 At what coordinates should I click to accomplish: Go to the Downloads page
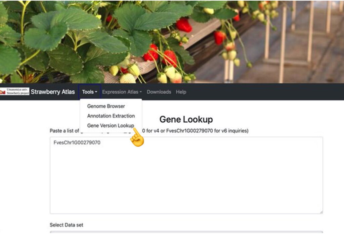159,92
